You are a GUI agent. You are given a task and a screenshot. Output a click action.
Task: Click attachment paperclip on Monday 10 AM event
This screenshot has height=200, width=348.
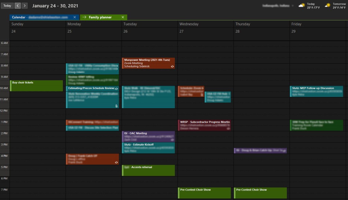116,106
